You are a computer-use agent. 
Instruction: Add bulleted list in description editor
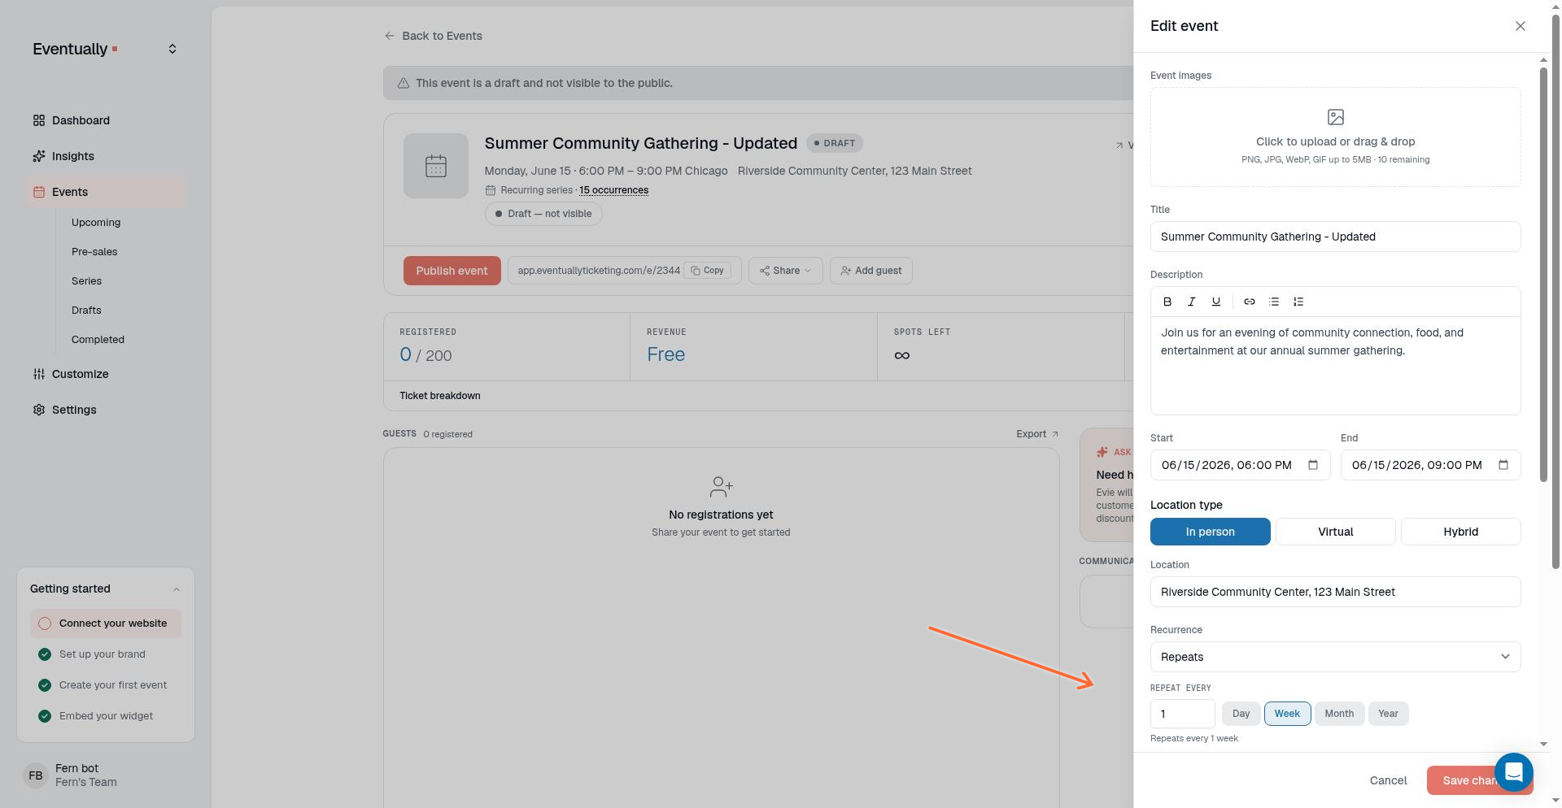tap(1274, 302)
